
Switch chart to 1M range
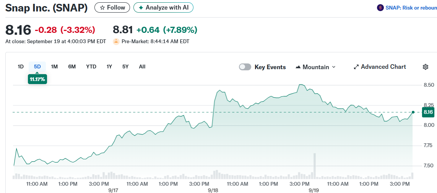54,67
